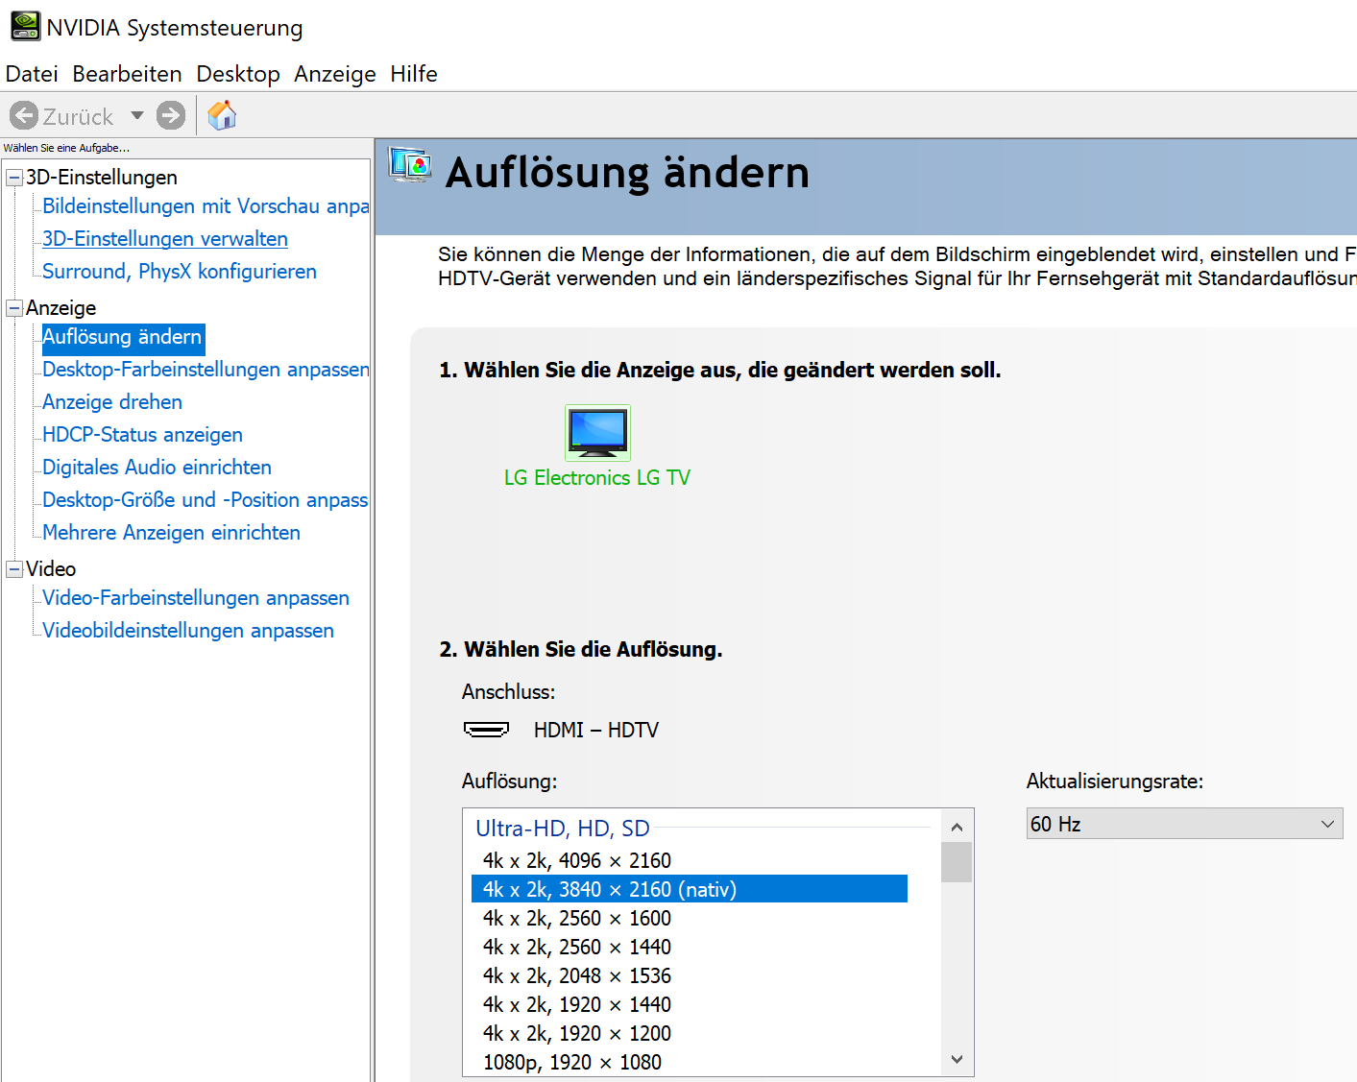Select the LG Electronics LG TV monitor icon
This screenshot has width=1357, height=1082.
pos(597,433)
